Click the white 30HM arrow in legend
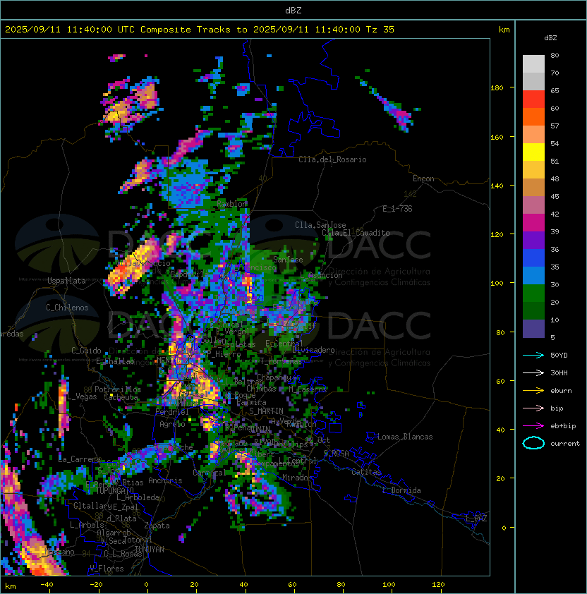Screen dimensions: 587x594 click(x=533, y=372)
